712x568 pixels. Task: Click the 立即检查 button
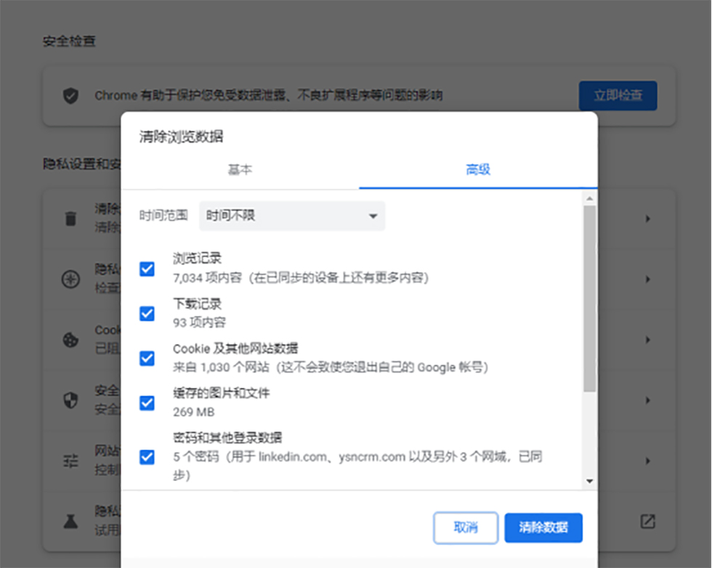(618, 96)
